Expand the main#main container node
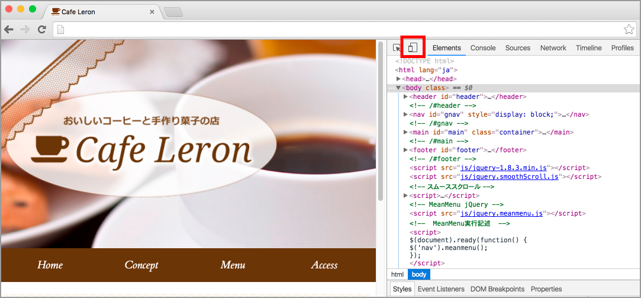 point(405,132)
